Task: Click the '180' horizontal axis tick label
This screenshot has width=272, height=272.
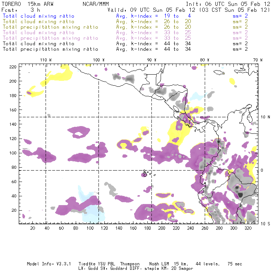Action: (x=147, y=228)
